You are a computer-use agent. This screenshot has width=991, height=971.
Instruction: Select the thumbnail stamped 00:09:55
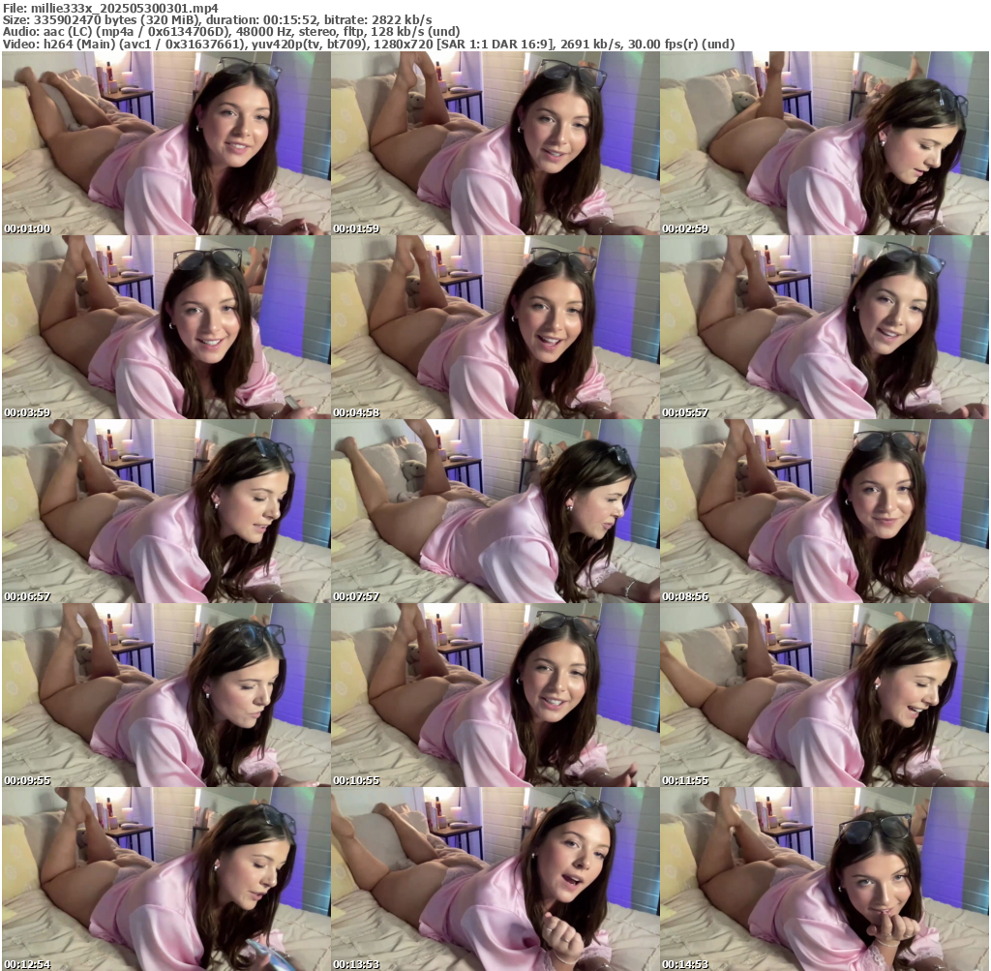pos(166,695)
